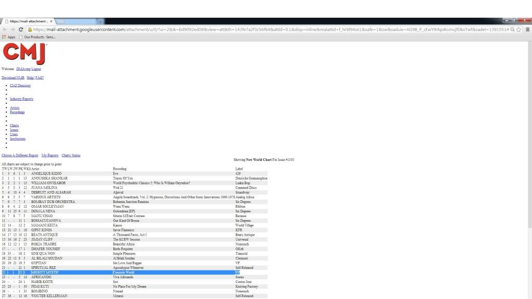Click the Recording column header
The width and height of the screenshot is (532, 299).
pos(120,169)
